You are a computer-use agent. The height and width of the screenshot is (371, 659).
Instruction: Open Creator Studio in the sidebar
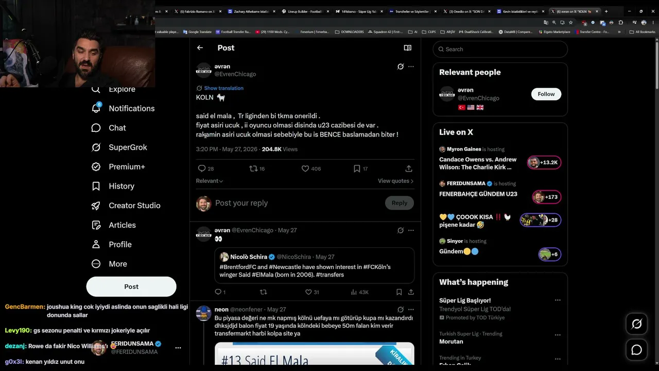pos(126,206)
